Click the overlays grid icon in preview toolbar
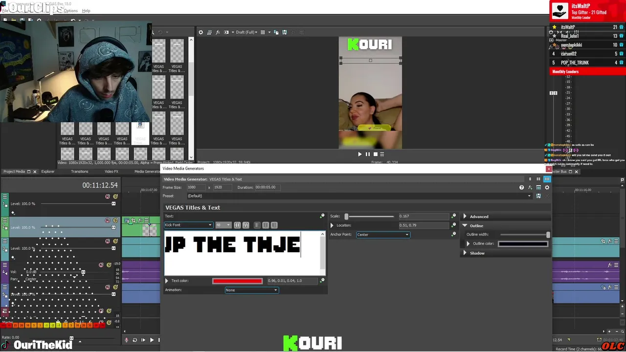Viewport: 626px width, 352px height. (x=263, y=32)
